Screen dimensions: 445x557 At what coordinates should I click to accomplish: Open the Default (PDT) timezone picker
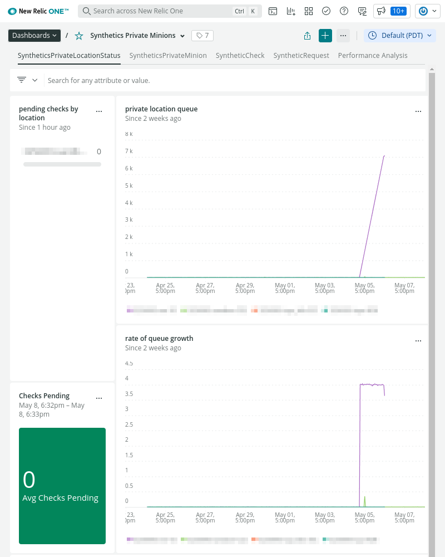click(x=400, y=35)
